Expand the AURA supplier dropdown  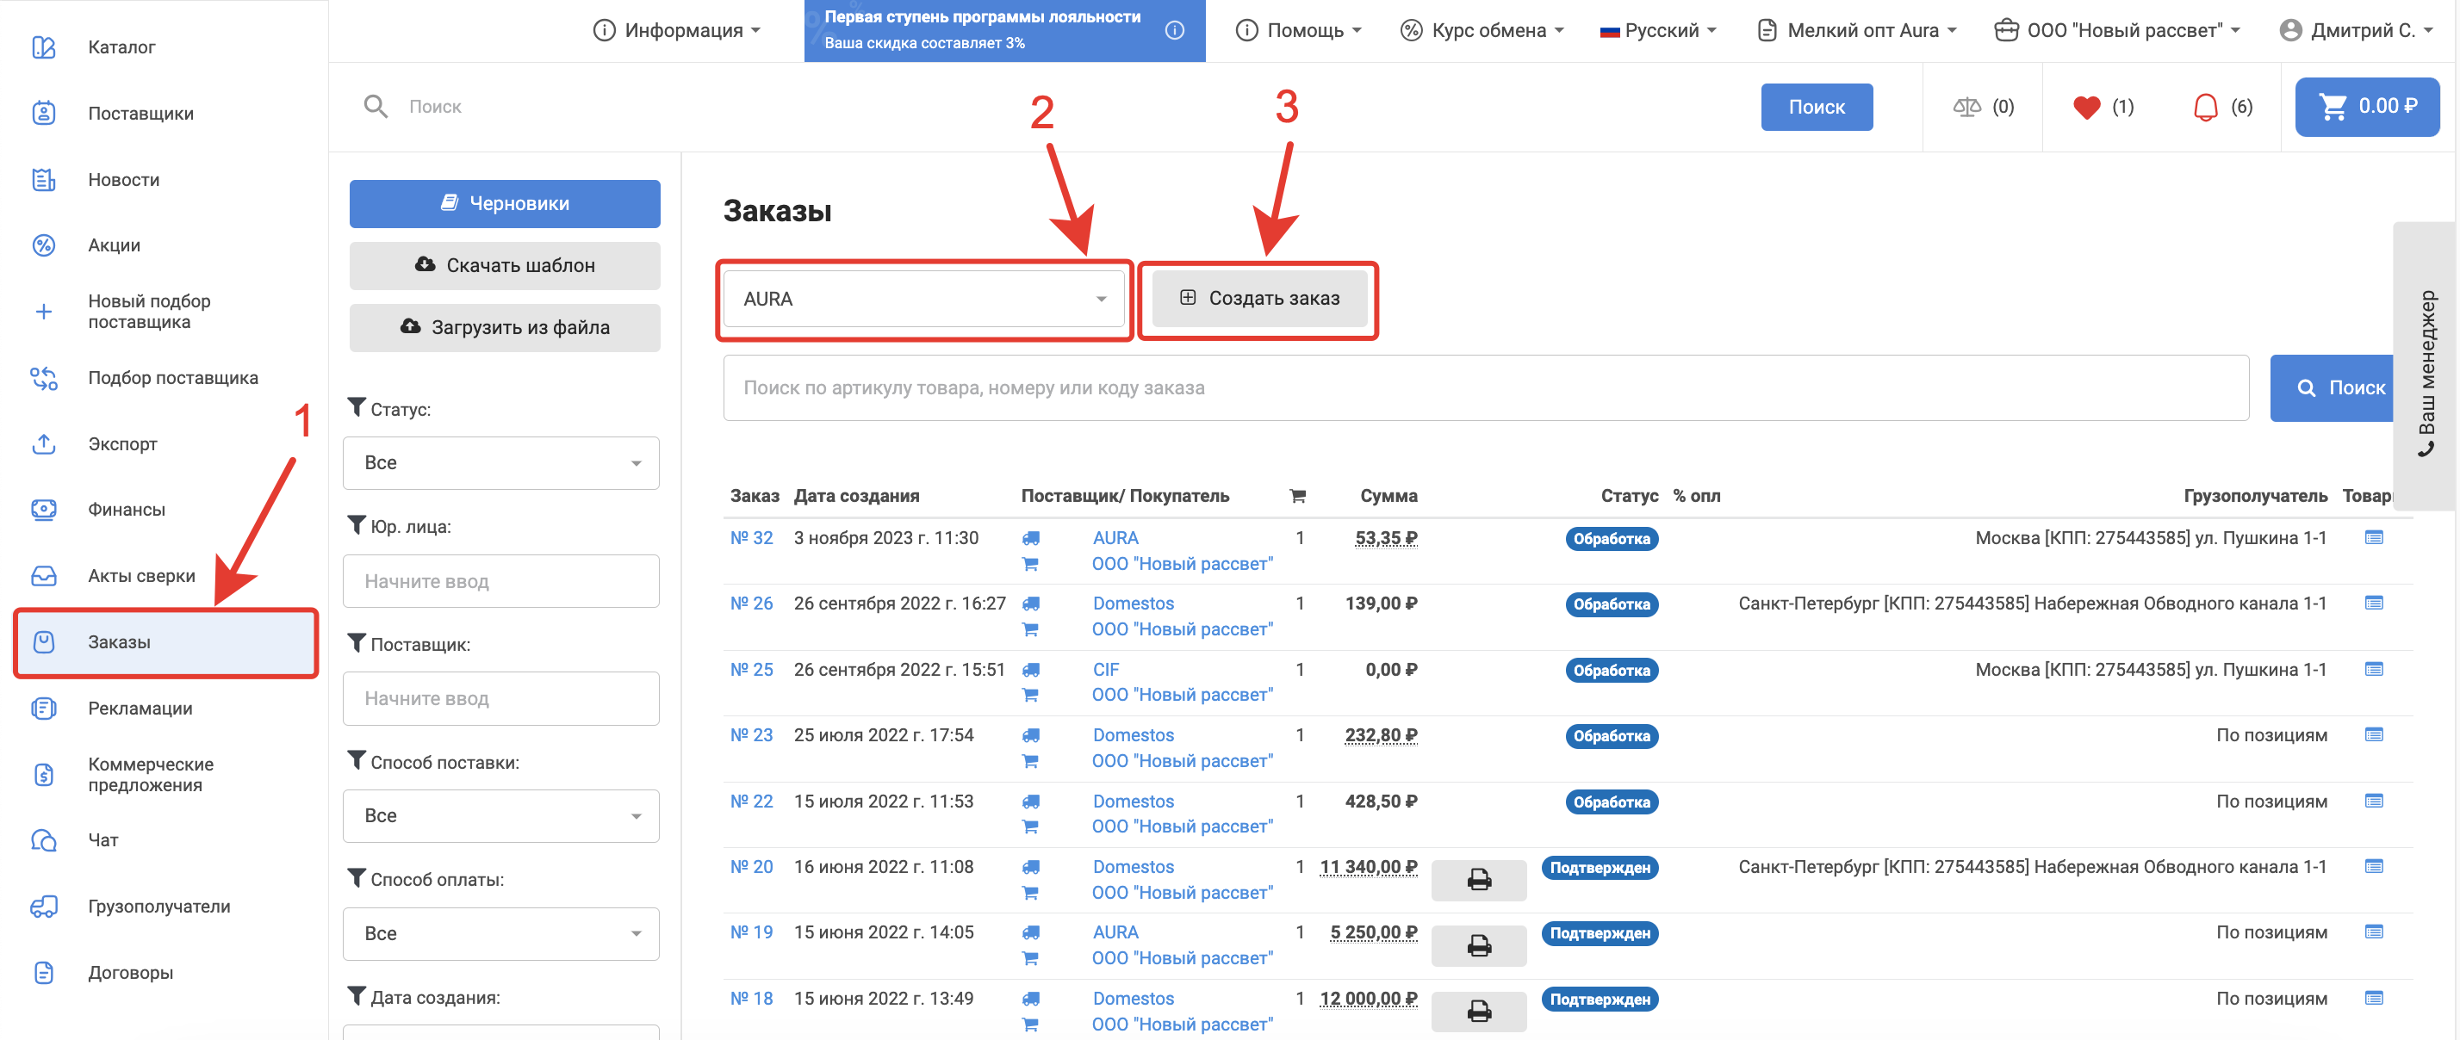pos(923,299)
